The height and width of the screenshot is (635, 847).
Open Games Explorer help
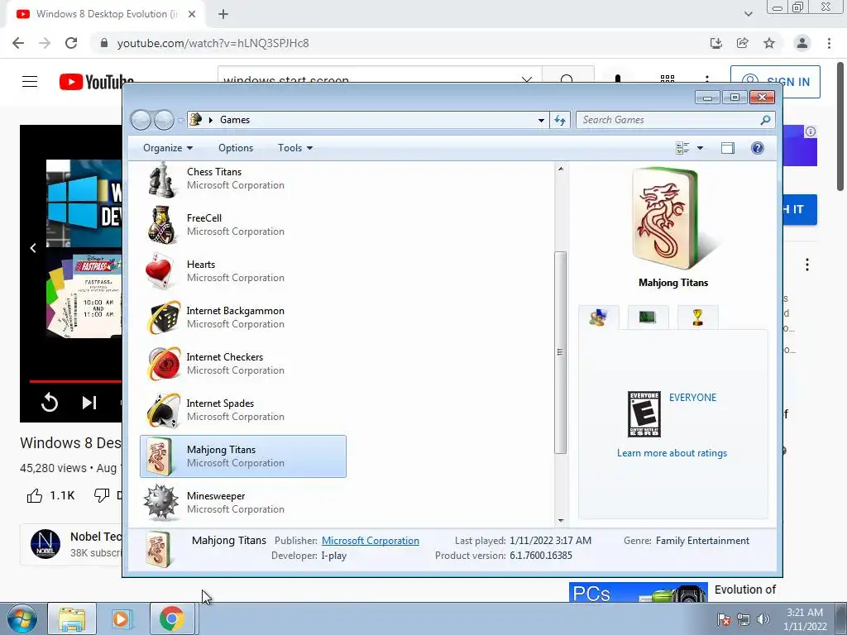click(758, 148)
